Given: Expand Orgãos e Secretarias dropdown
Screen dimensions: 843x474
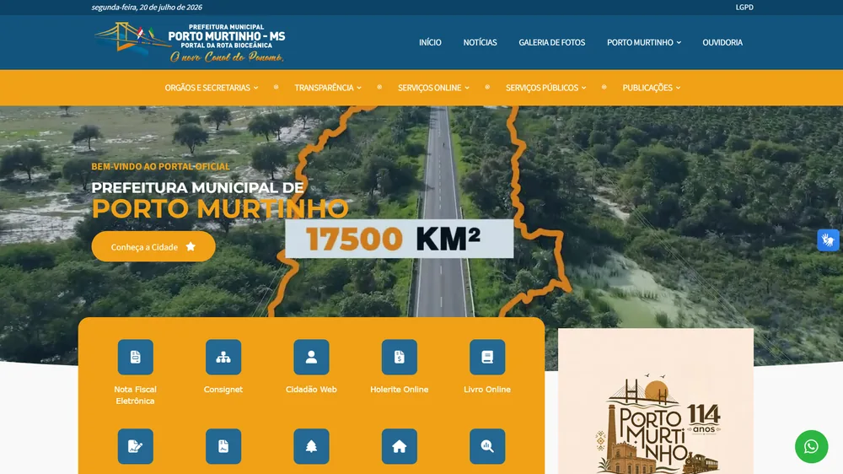Looking at the screenshot, I should pyautogui.click(x=212, y=87).
